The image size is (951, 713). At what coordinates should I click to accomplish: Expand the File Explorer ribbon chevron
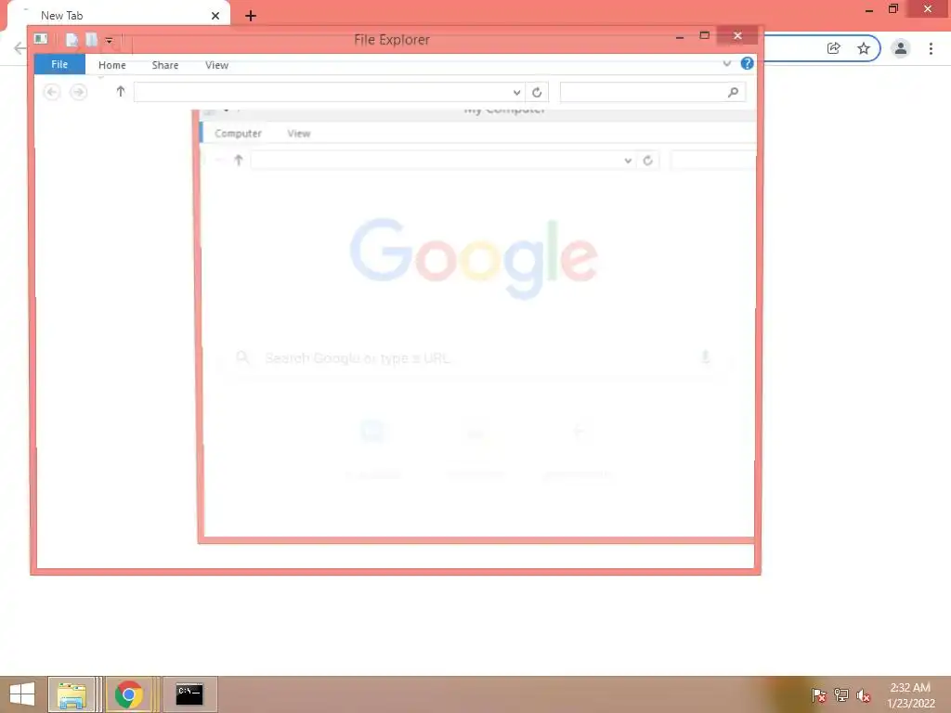pos(726,63)
